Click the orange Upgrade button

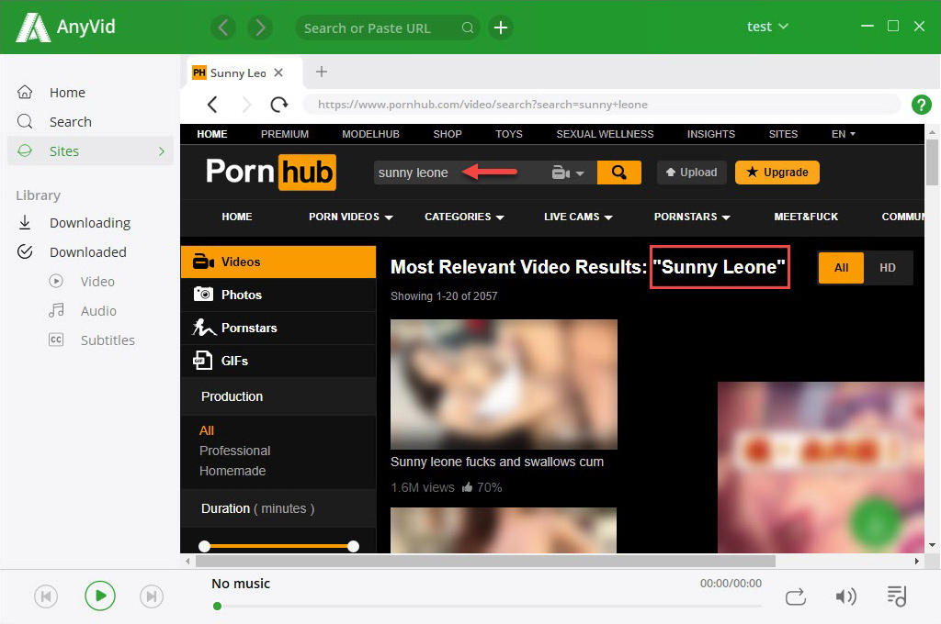tap(777, 173)
